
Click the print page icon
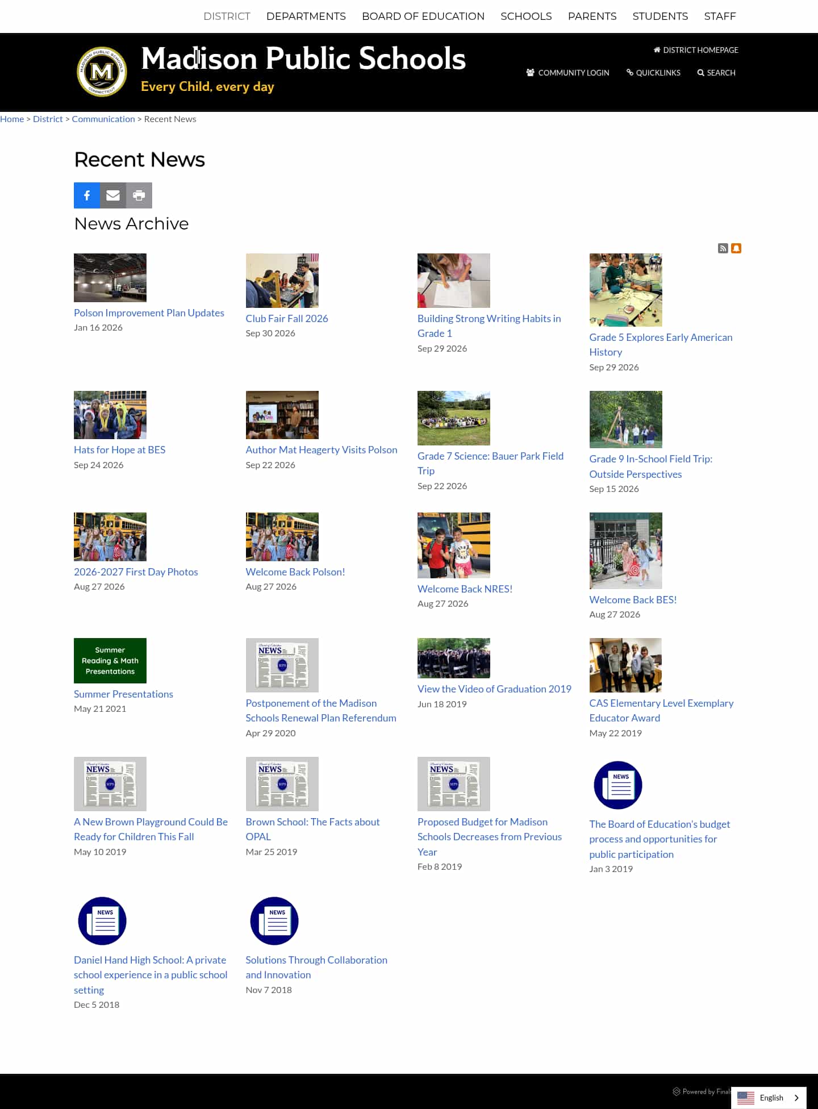click(x=139, y=195)
